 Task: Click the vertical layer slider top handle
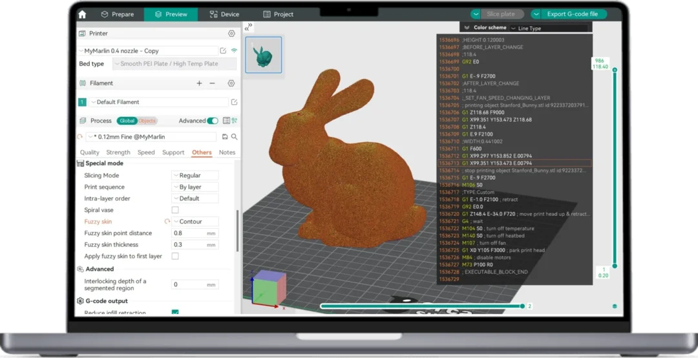coord(615,70)
